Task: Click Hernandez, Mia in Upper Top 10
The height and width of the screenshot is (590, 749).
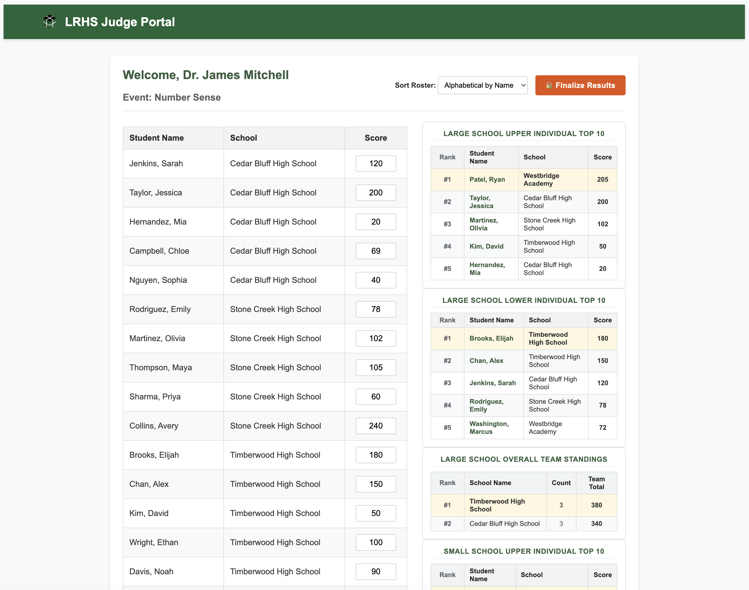Action: [x=487, y=268]
